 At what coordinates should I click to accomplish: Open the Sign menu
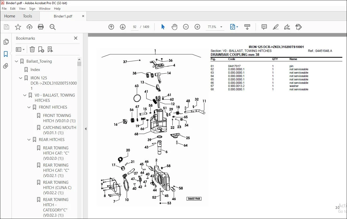click(x=32, y=9)
